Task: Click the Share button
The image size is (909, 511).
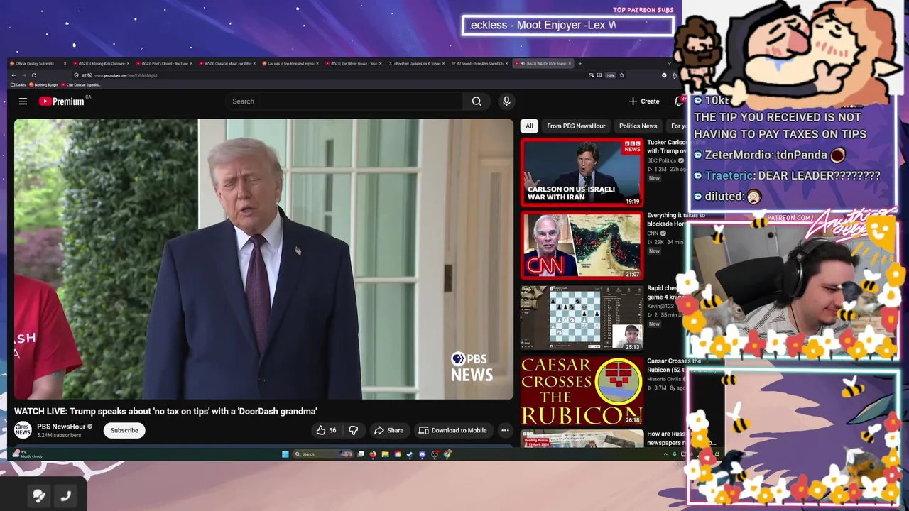Action: 388,430
